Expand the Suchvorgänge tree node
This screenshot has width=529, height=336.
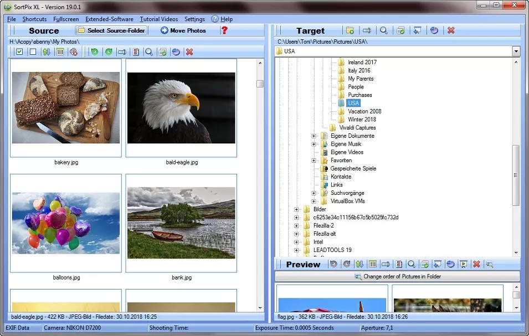pyautogui.click(x=314, y=193)
